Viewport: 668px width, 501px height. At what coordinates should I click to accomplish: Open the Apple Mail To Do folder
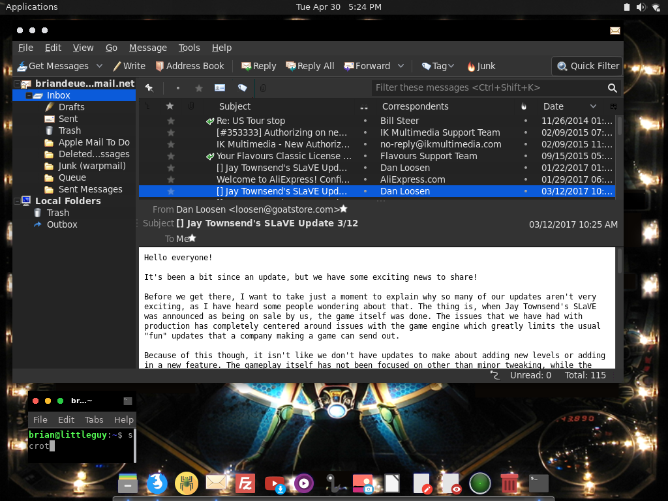coord(94,142)
